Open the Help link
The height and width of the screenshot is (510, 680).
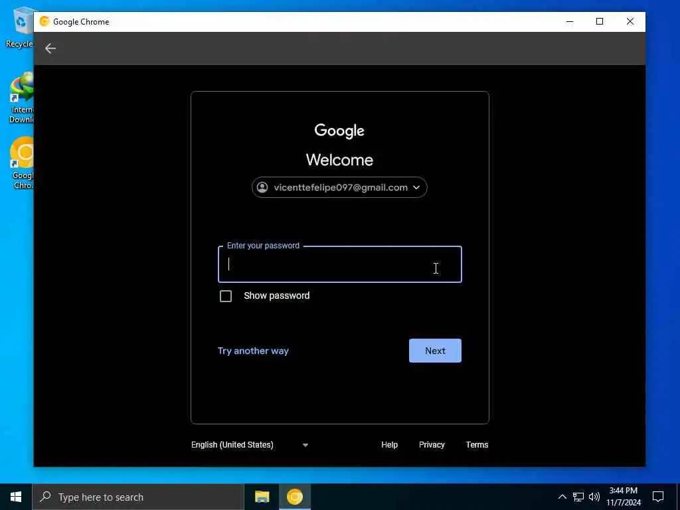pyautogui.click(x=389, y=445)
